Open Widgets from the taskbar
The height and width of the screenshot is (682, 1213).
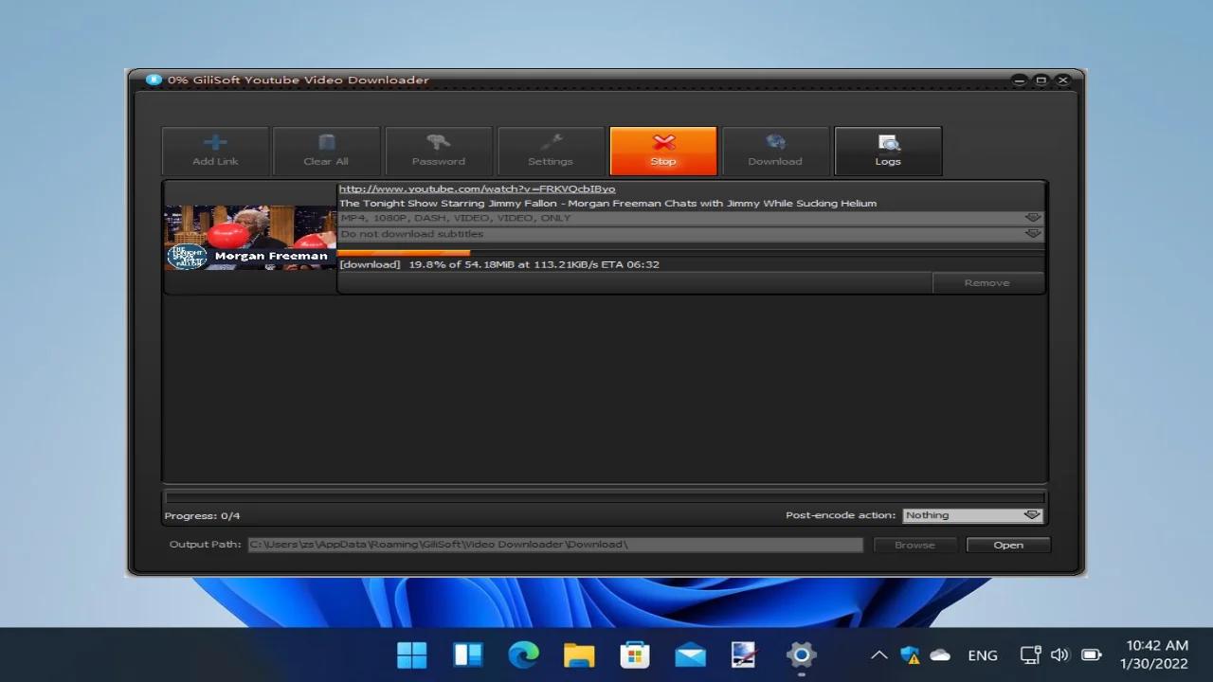coord(468,655)
